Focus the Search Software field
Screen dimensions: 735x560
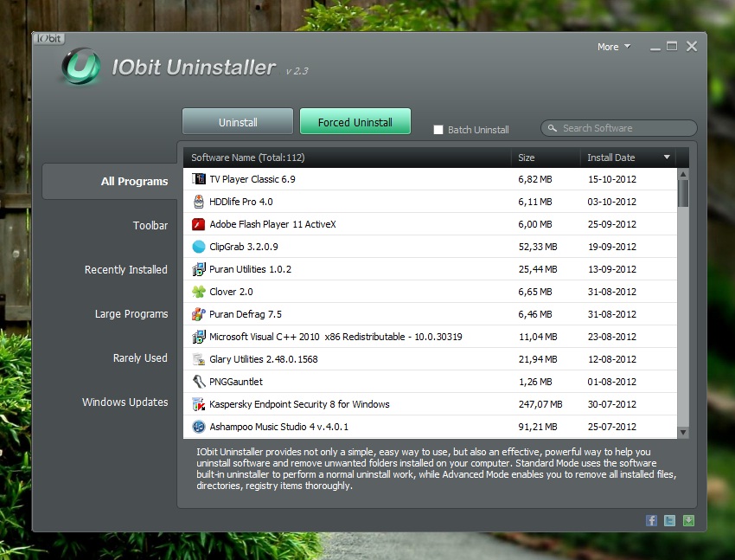click(x=619, y=128)
